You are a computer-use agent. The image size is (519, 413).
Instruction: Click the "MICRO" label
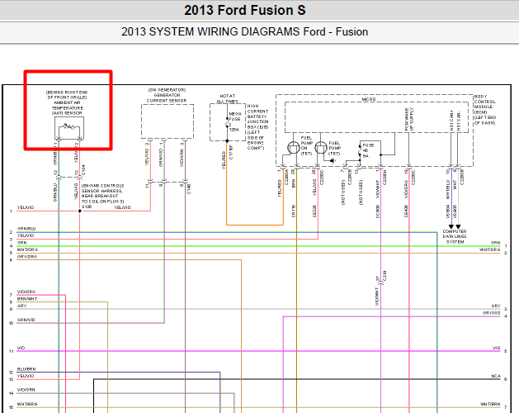coord(369,99)
